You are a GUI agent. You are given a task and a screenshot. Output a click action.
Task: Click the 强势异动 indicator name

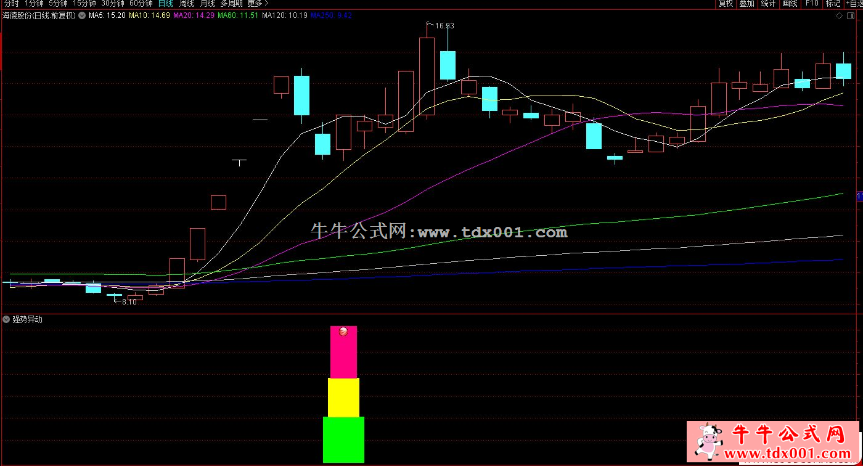point(28,319)
